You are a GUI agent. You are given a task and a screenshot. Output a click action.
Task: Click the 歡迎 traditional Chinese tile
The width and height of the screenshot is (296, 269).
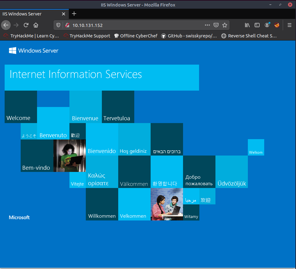77,131
